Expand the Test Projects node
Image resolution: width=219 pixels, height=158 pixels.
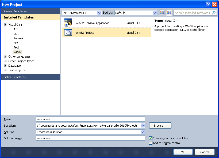click(x=5, y=70)
